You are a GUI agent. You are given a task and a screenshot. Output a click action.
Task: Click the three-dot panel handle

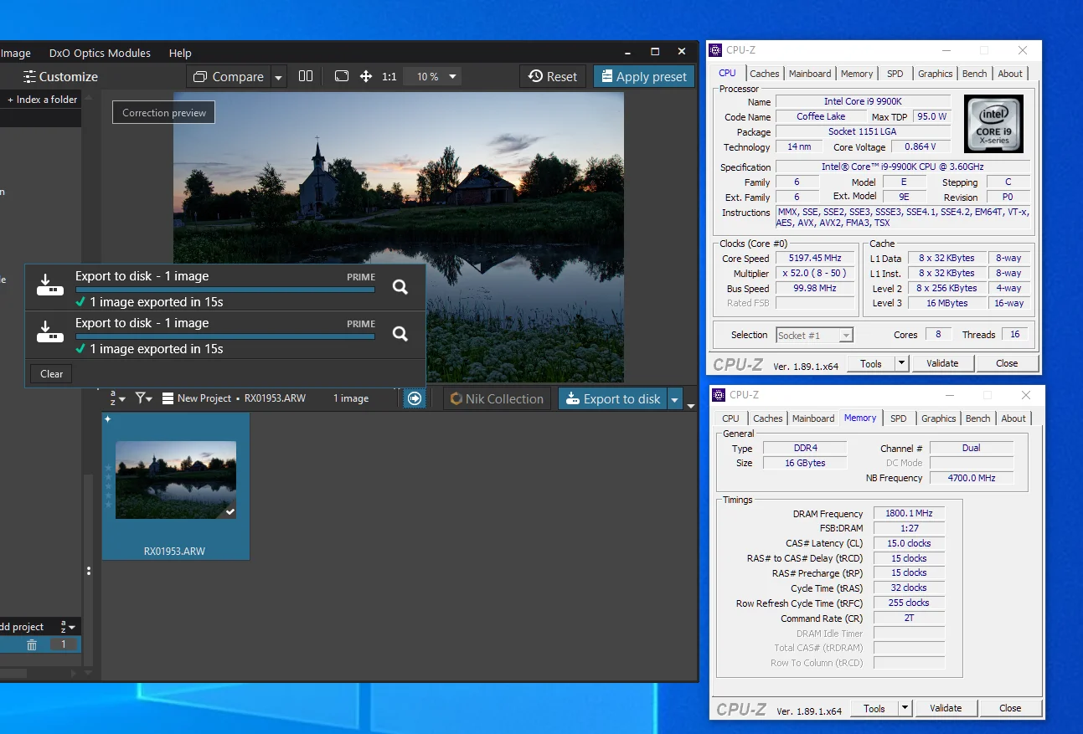tap(89, 572)
